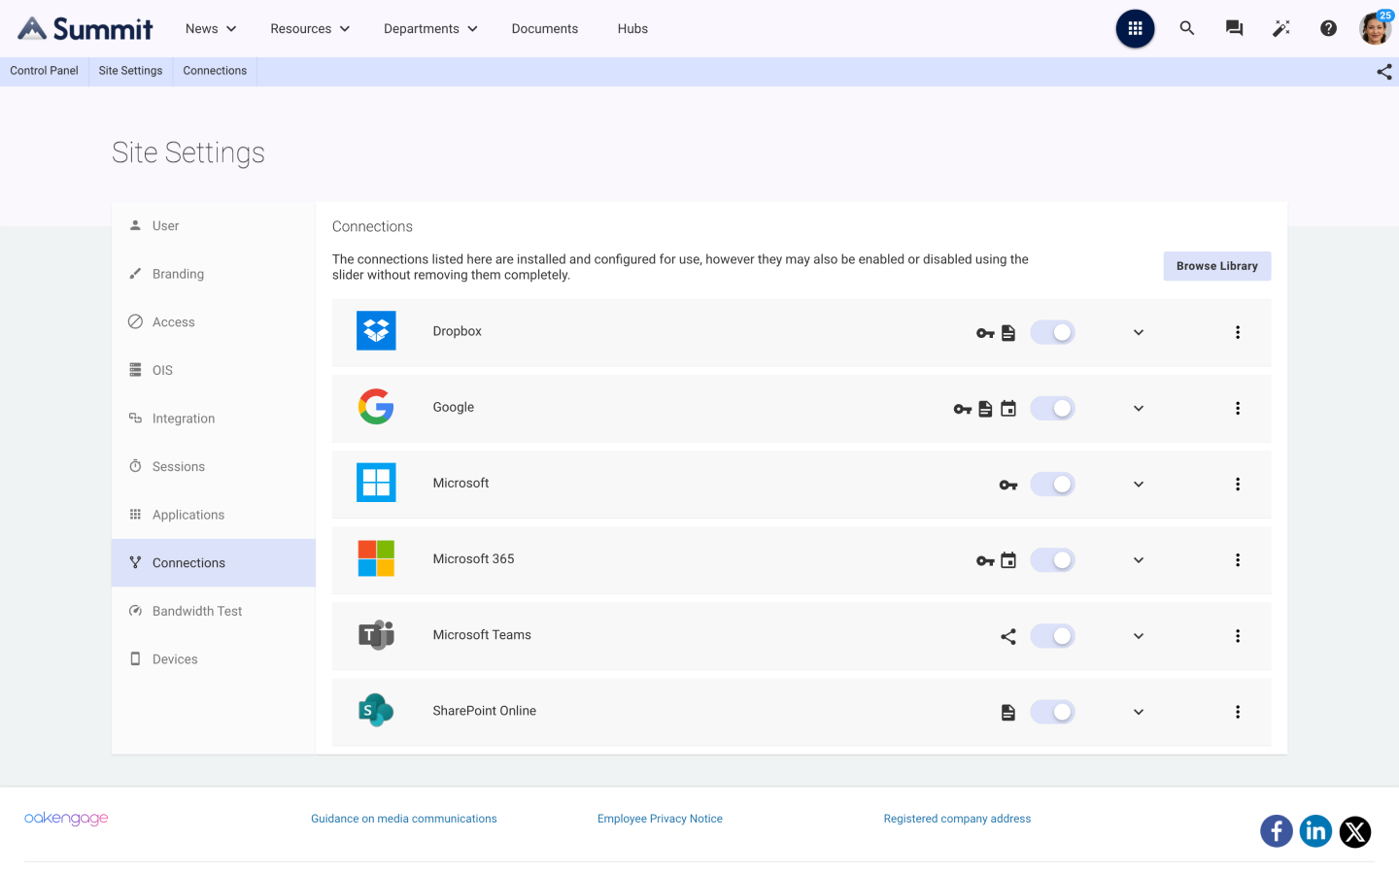
Task: Open the Bandwidth Test settings section
Action: (x=197, y=611)
